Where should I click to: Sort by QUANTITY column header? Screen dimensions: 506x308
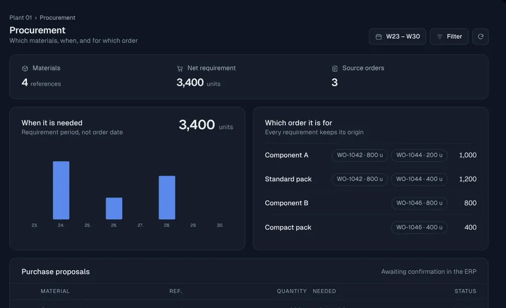(291, 291)
